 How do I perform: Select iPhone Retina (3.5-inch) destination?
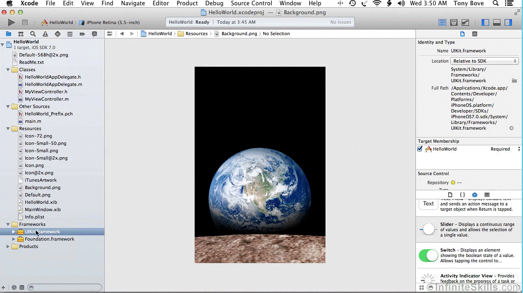(x=109, y=23)
